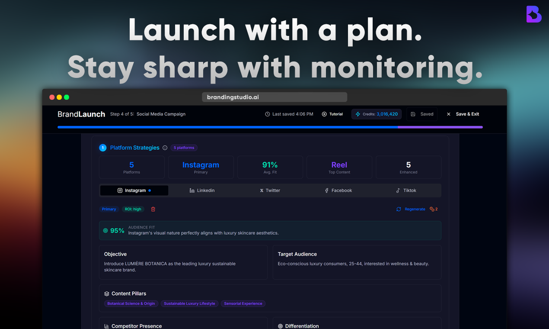
Task: Click the Branding Studio logo icon
Action: (534, 14)
